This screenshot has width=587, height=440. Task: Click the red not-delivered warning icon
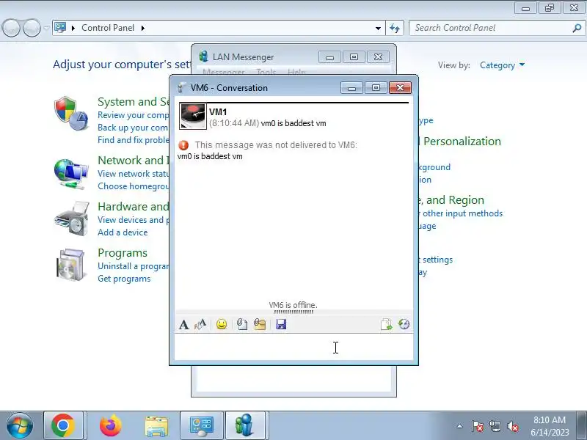coord(183,145)
